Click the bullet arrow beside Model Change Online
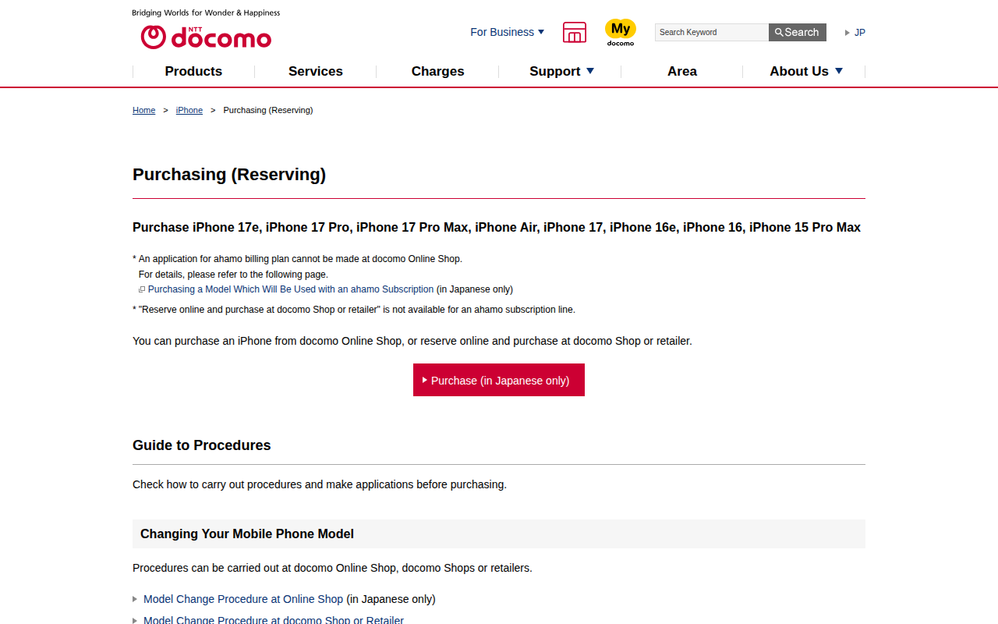This screenshot has height=624, width=998. [135, 600]
